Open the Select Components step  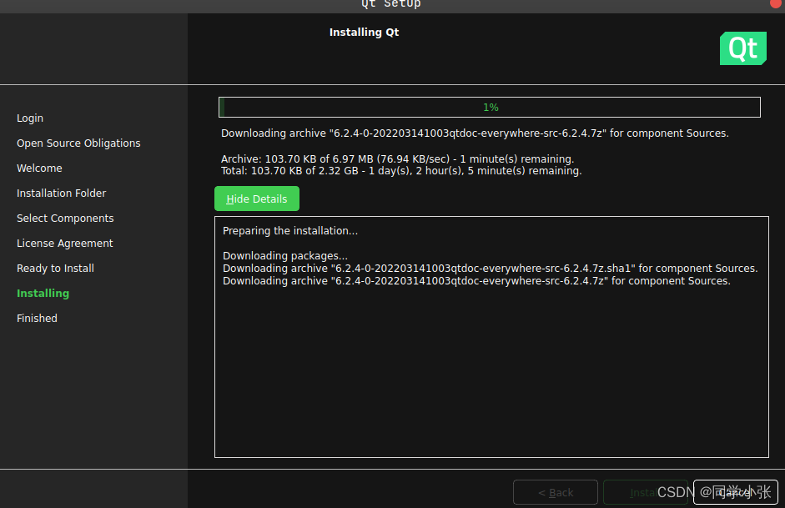[65, 218]
